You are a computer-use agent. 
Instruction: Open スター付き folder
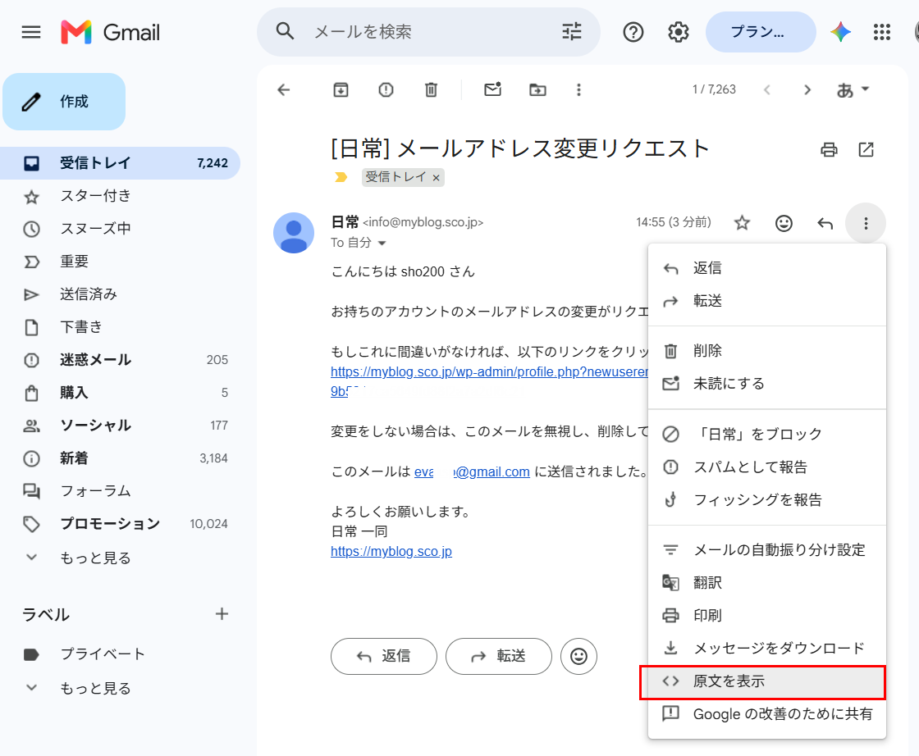click(120, 196)
